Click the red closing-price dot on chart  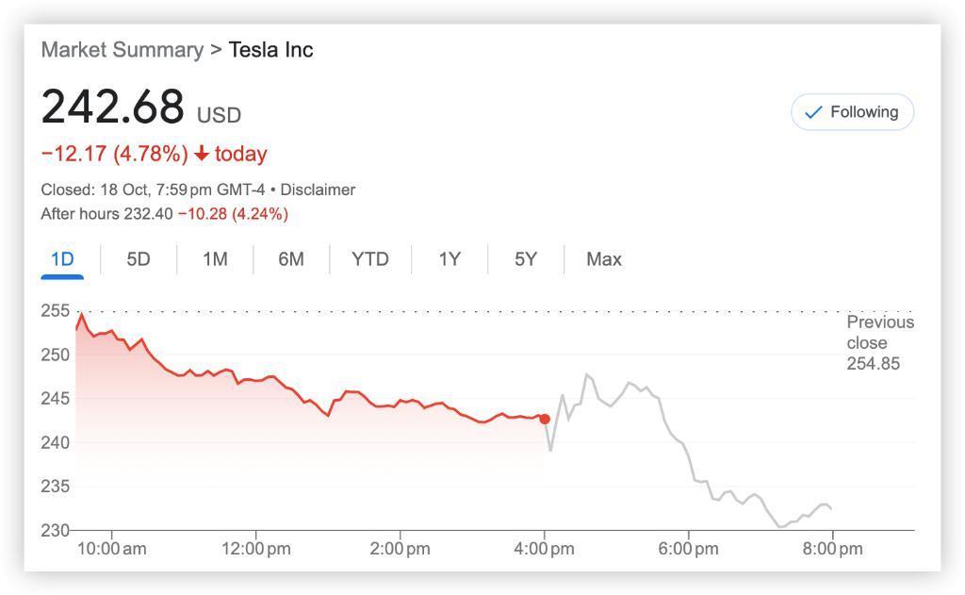tap(545, 419)
